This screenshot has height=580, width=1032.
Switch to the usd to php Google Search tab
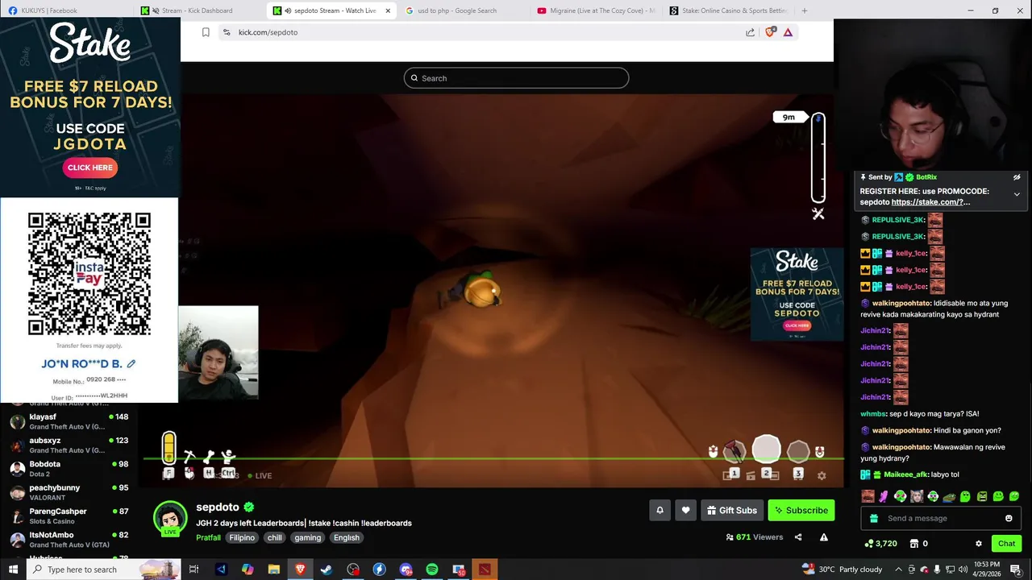[x=463, y=10]
